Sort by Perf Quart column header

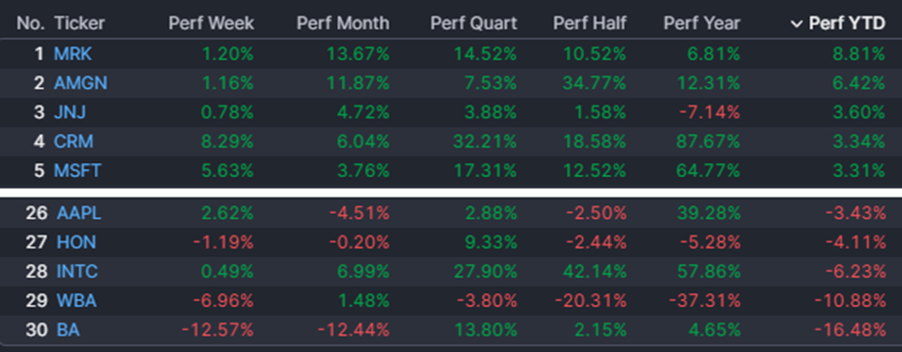(473, 23)
